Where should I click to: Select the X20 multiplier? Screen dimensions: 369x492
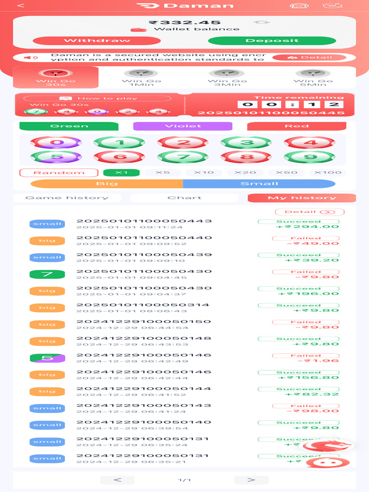point(245,172)
